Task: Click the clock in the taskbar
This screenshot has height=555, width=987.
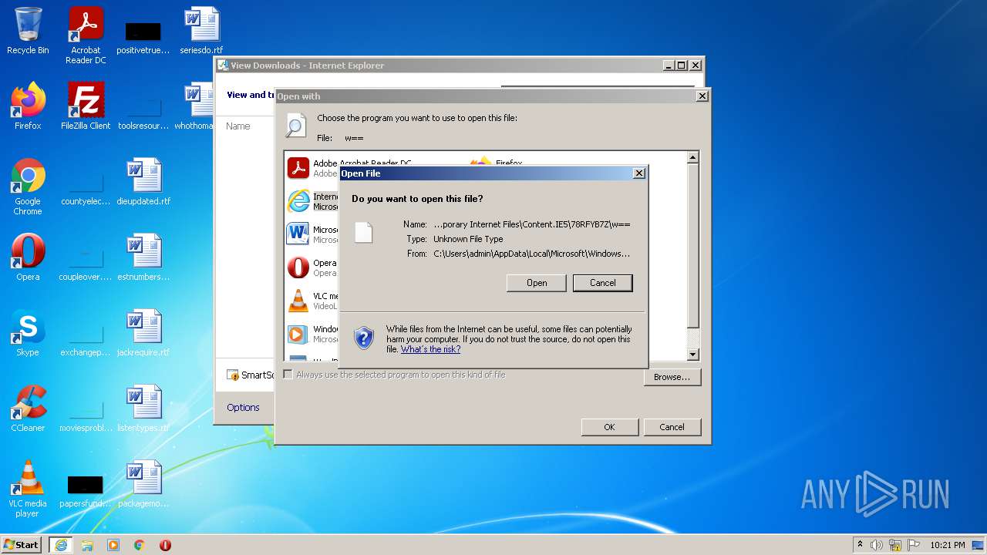Action: click(948, 545)
